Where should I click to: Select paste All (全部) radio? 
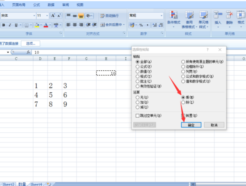click(x=137, y=62)
